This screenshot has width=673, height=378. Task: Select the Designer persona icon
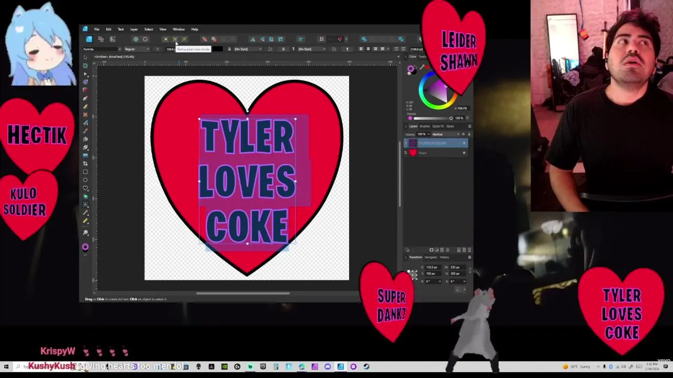pyautogui.click(x=89, y=39)
